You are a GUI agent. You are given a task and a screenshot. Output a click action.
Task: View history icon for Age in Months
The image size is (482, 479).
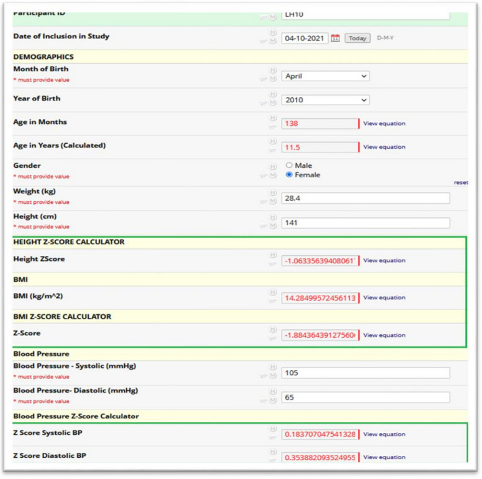point(272,118)
